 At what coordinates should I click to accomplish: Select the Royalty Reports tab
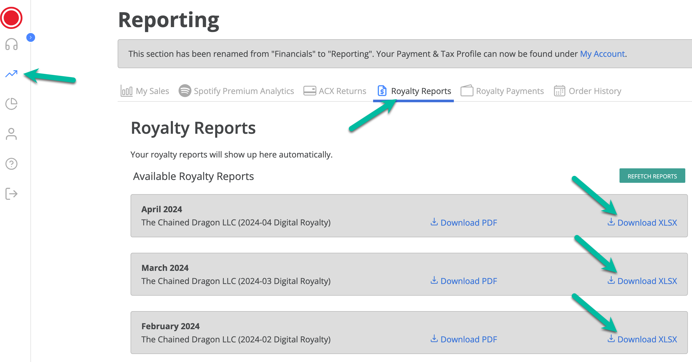point(414,91)
